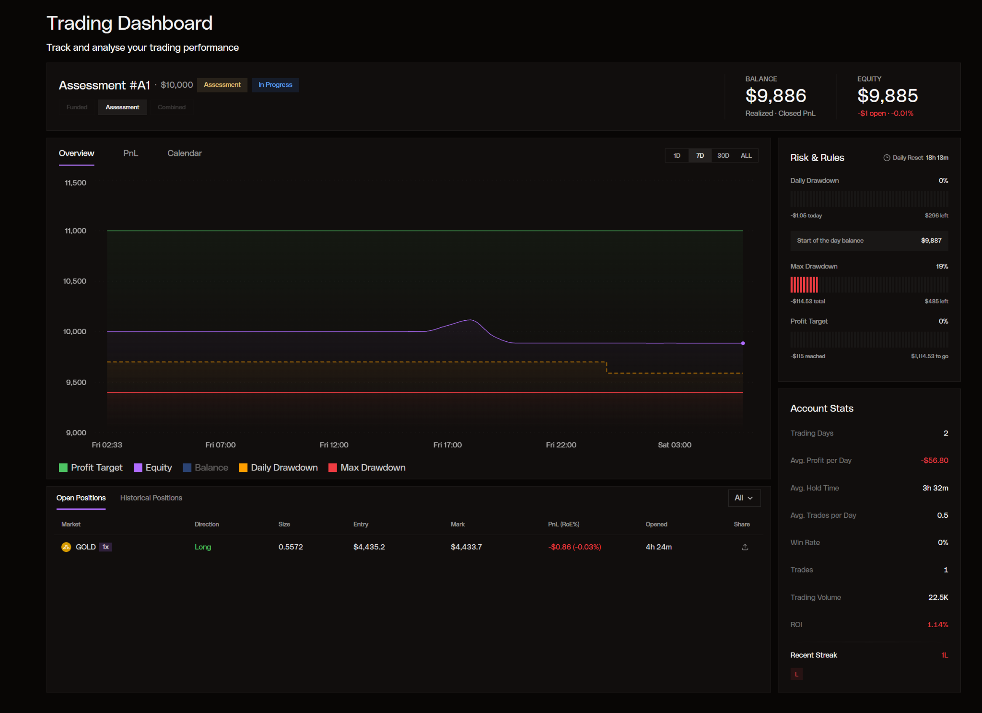Screen dimensions: 982x713
Task: Click the Trading Volume 22.5K value
Action: pos(938,597)
